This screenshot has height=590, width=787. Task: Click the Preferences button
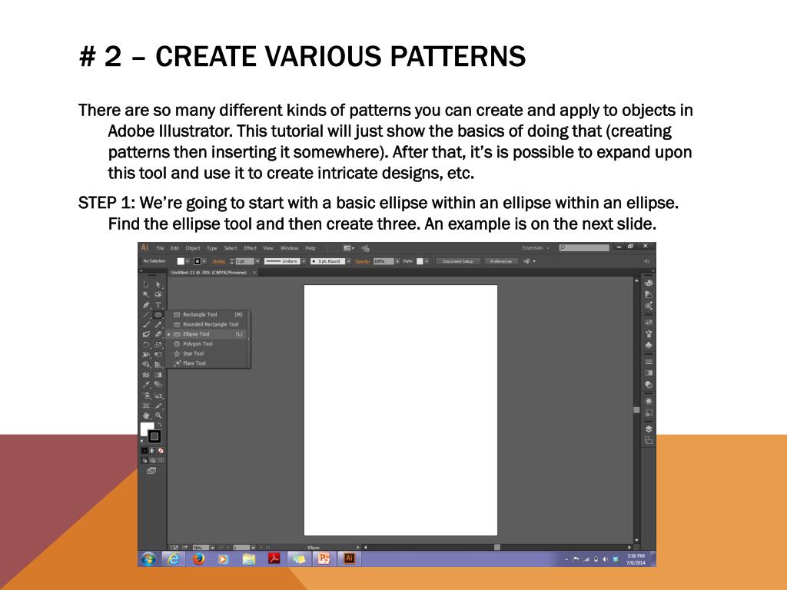(501, 261)
